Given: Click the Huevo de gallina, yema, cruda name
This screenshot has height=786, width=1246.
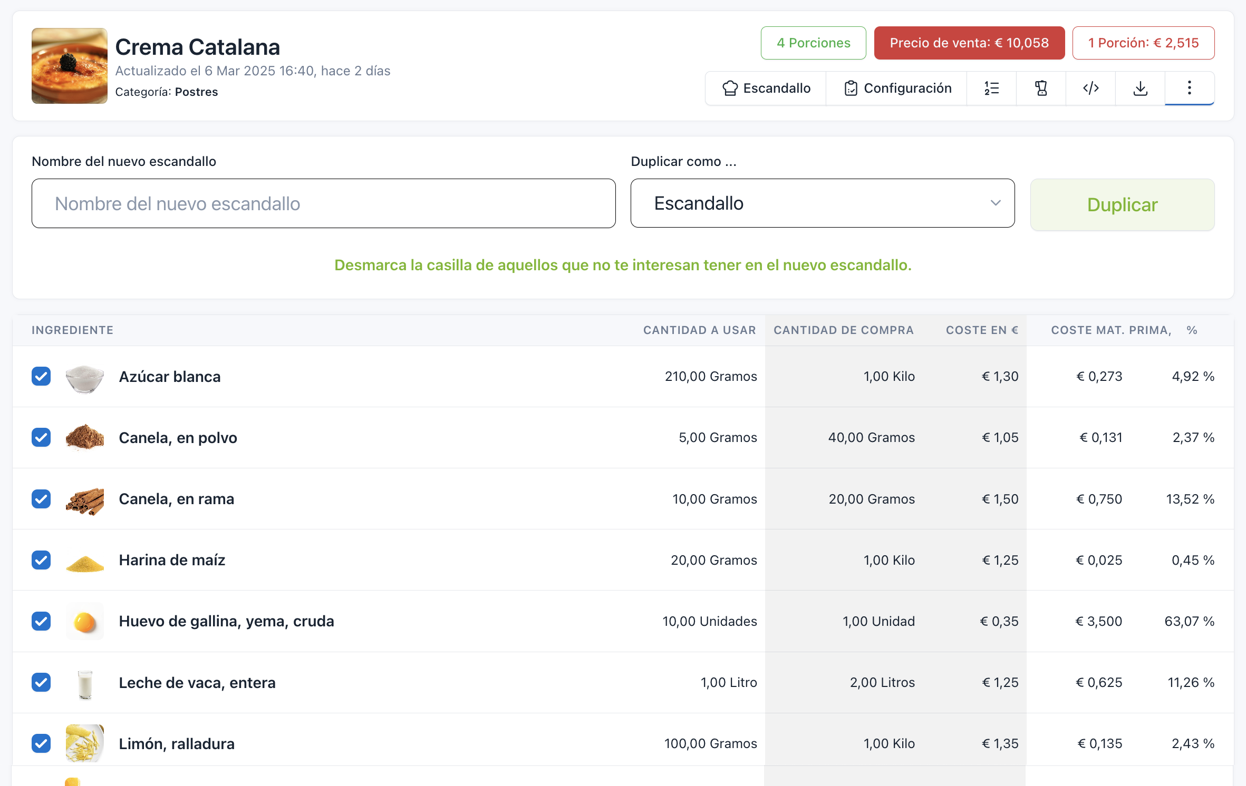Looking at the screenshot, I should (x=227, y=621).
